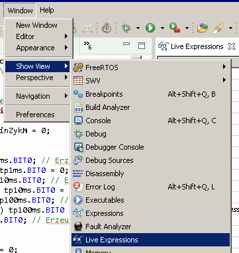
Task: Click the green Run toolbar button
Action: (x=150, y=28)
